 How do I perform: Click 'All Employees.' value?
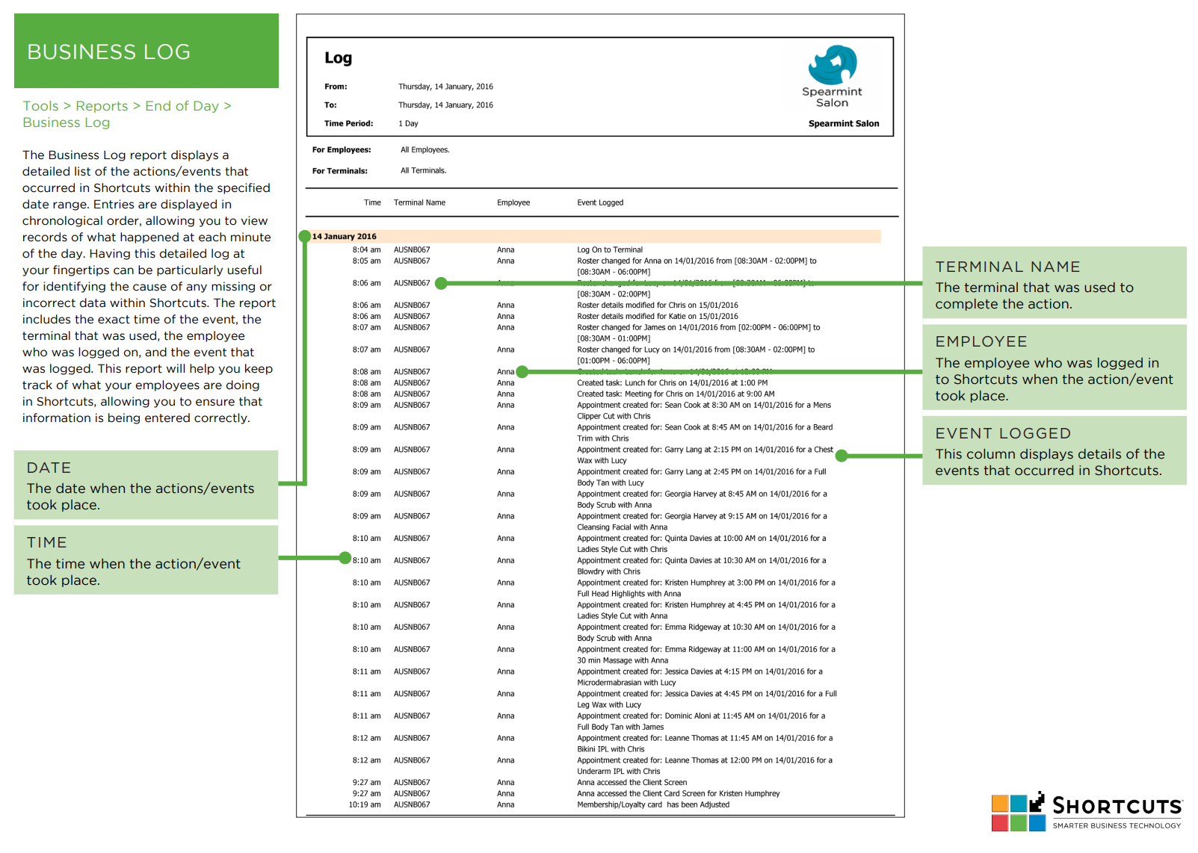(x=425, y=150)
